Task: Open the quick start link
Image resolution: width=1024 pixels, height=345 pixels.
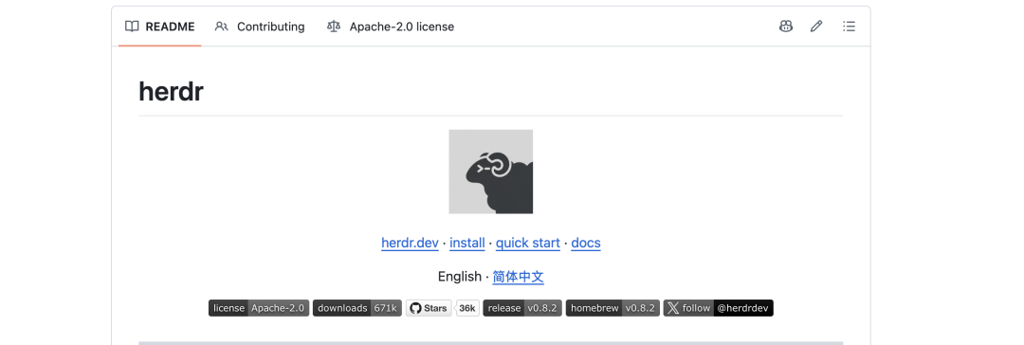Action: tap(528, 243)
